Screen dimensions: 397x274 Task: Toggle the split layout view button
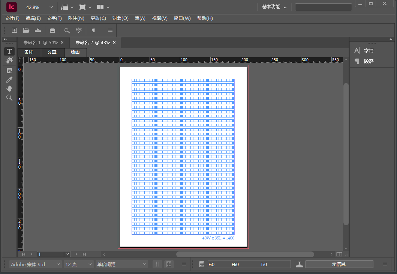pyautogui.click(x=339, y=254)
